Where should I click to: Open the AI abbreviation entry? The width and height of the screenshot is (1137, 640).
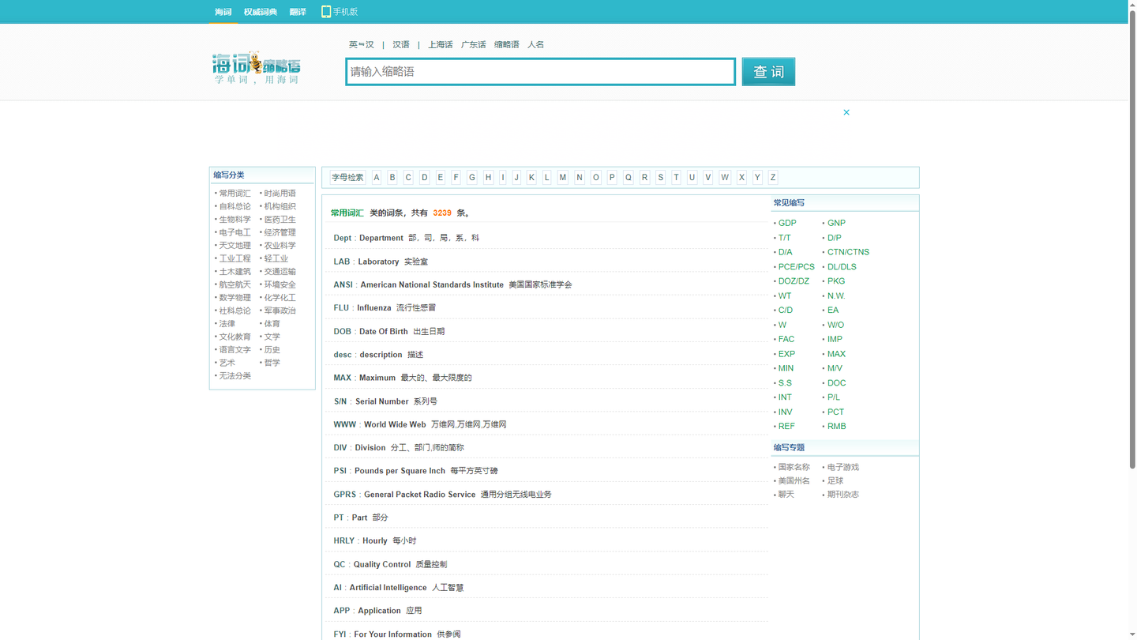pyautogui.click(x=337, y=588)
